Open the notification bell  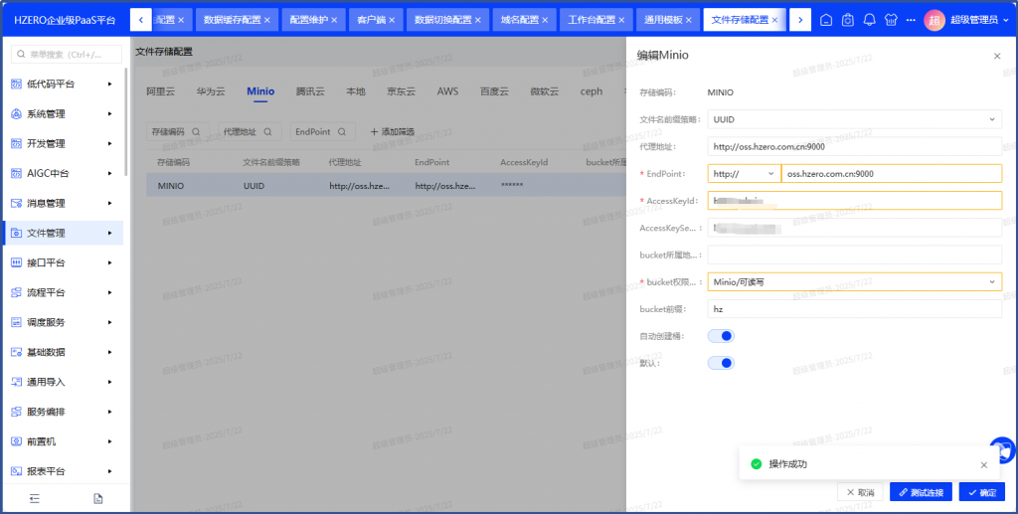pyautogui.click(x=869, y=20)
